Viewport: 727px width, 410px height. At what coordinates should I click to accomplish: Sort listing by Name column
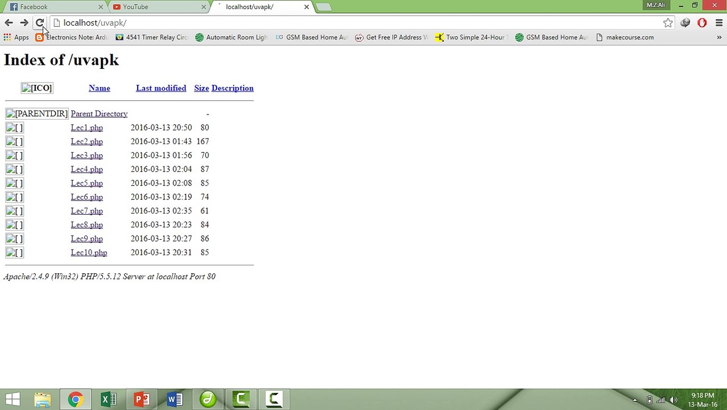(100, 88)
